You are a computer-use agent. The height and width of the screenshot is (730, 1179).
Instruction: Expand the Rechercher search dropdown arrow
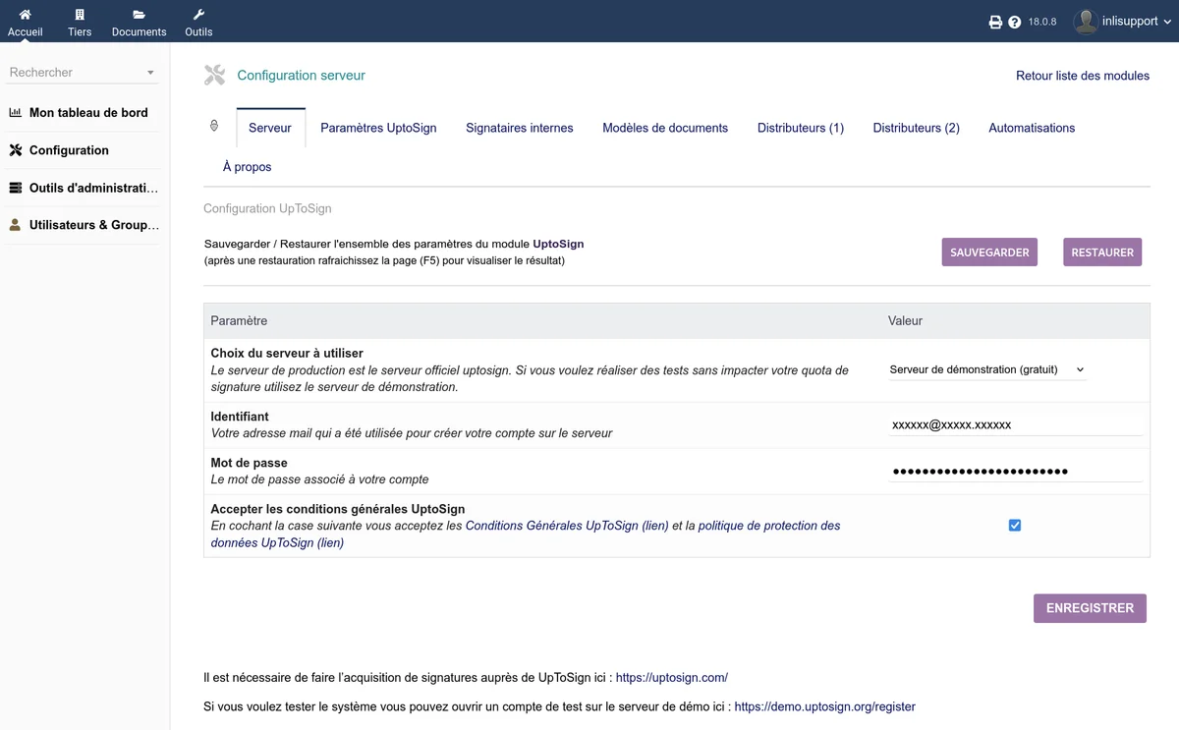(150, 73)
